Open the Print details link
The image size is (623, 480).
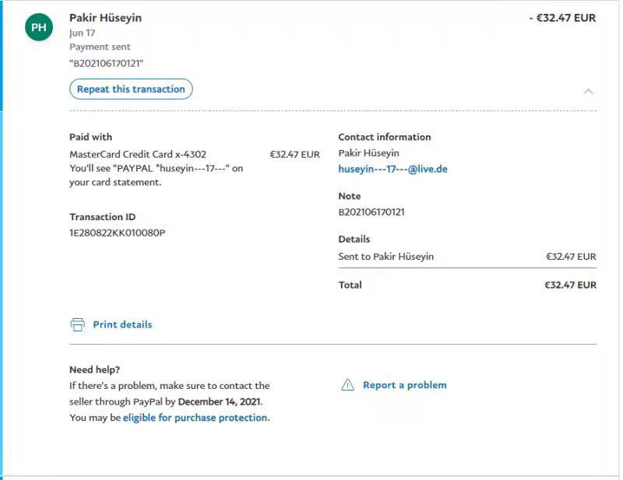pyautogui.click(x=122, y=324)
